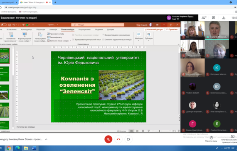This screenshot has height=151, width=237.
Task: Switch to Slide Sorter view icon
Action: click(137, 131)
